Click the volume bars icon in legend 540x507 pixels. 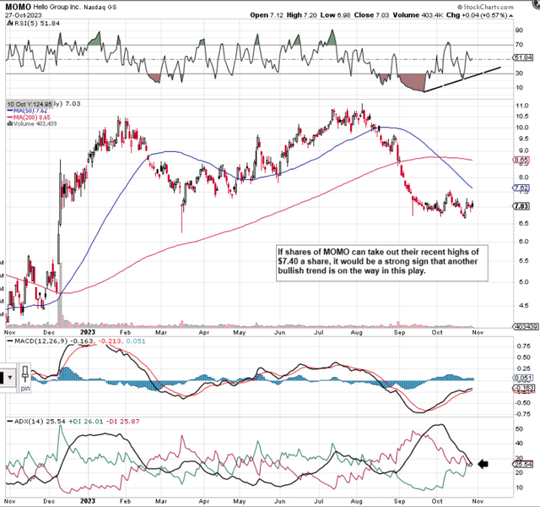[x=9, y=124]
